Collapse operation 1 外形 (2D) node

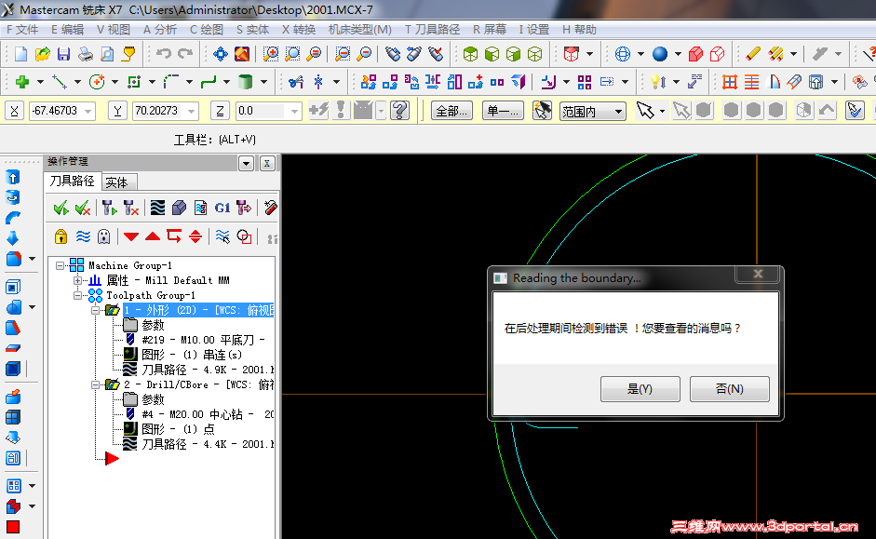[x=96, y=311]
